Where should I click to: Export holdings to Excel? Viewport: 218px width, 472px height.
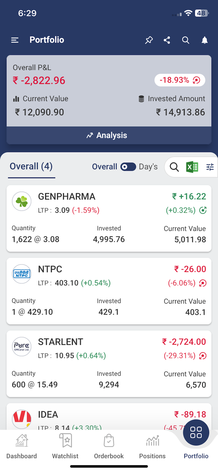pyautogui.click(x=192, y=167)
